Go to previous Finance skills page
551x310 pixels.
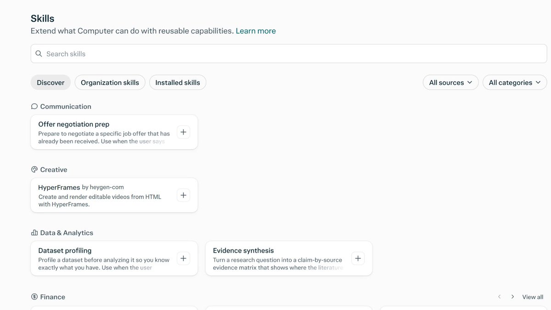point(499,297)
